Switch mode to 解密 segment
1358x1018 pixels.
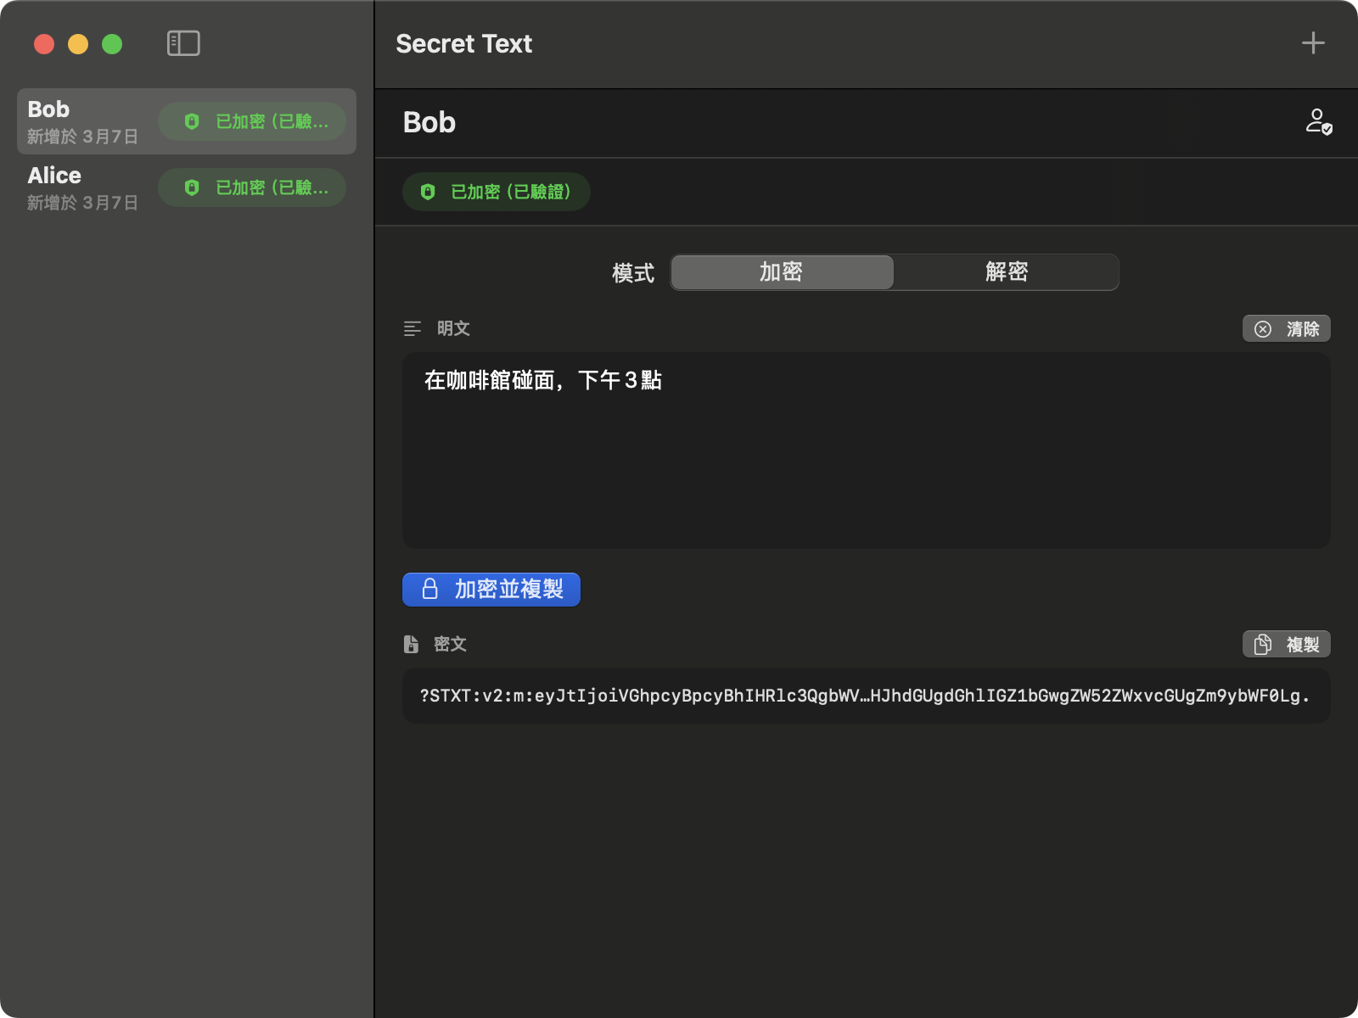(1006, 272)
